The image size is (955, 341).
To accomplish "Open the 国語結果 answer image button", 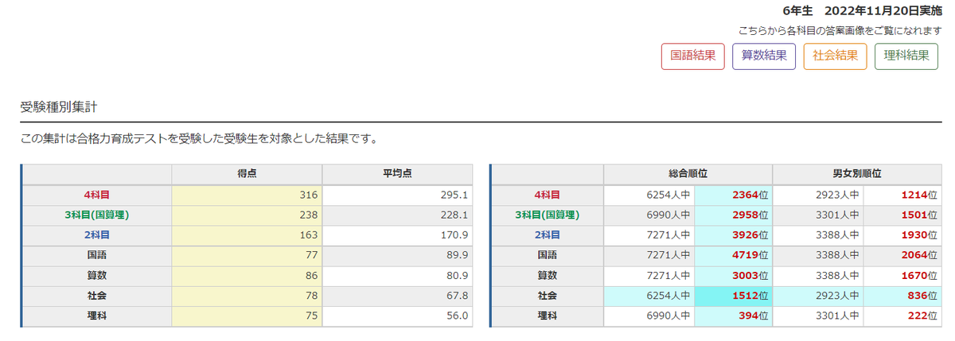I will tap(692, 56).
